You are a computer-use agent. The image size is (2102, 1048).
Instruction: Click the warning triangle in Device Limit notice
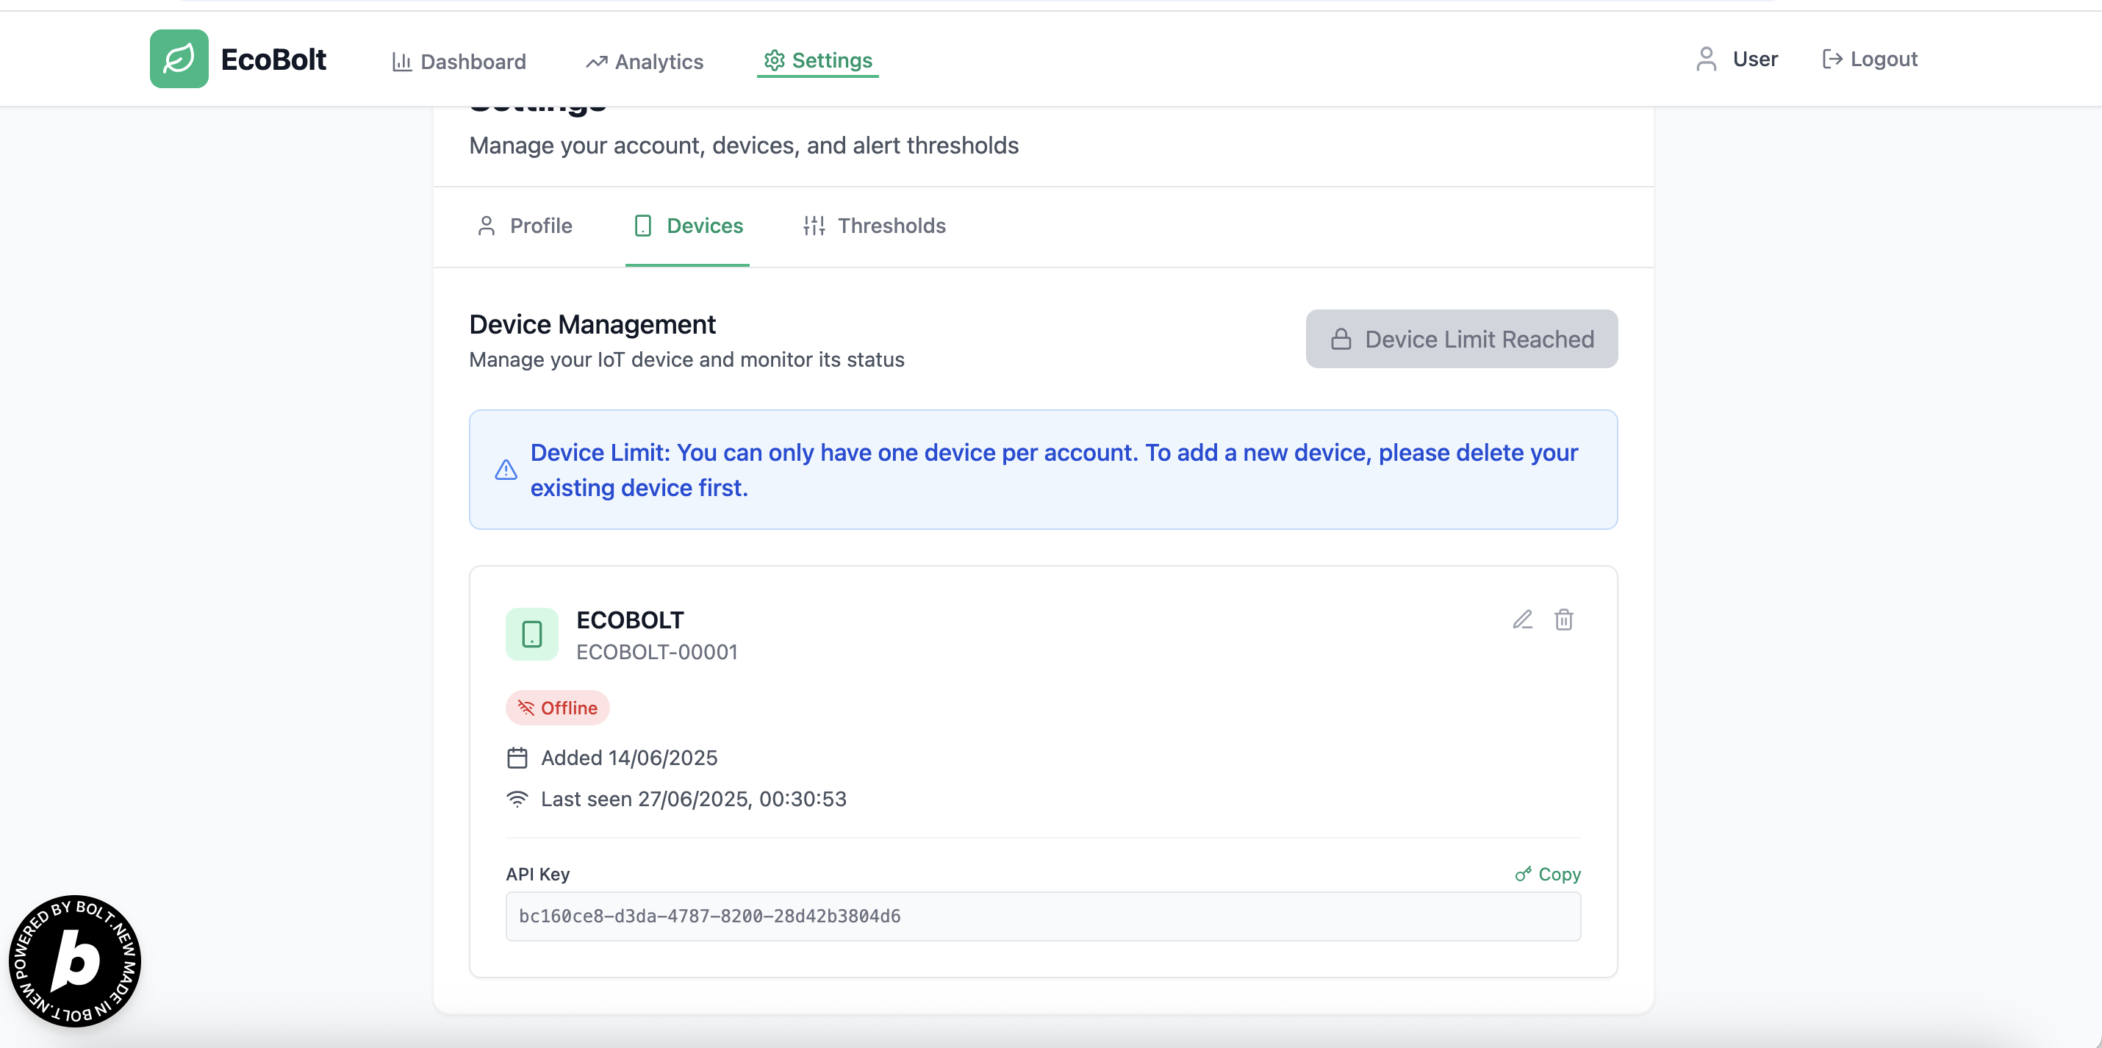click(506, 470)
